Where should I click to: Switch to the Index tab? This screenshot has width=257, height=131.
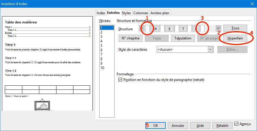click(101, 13)
